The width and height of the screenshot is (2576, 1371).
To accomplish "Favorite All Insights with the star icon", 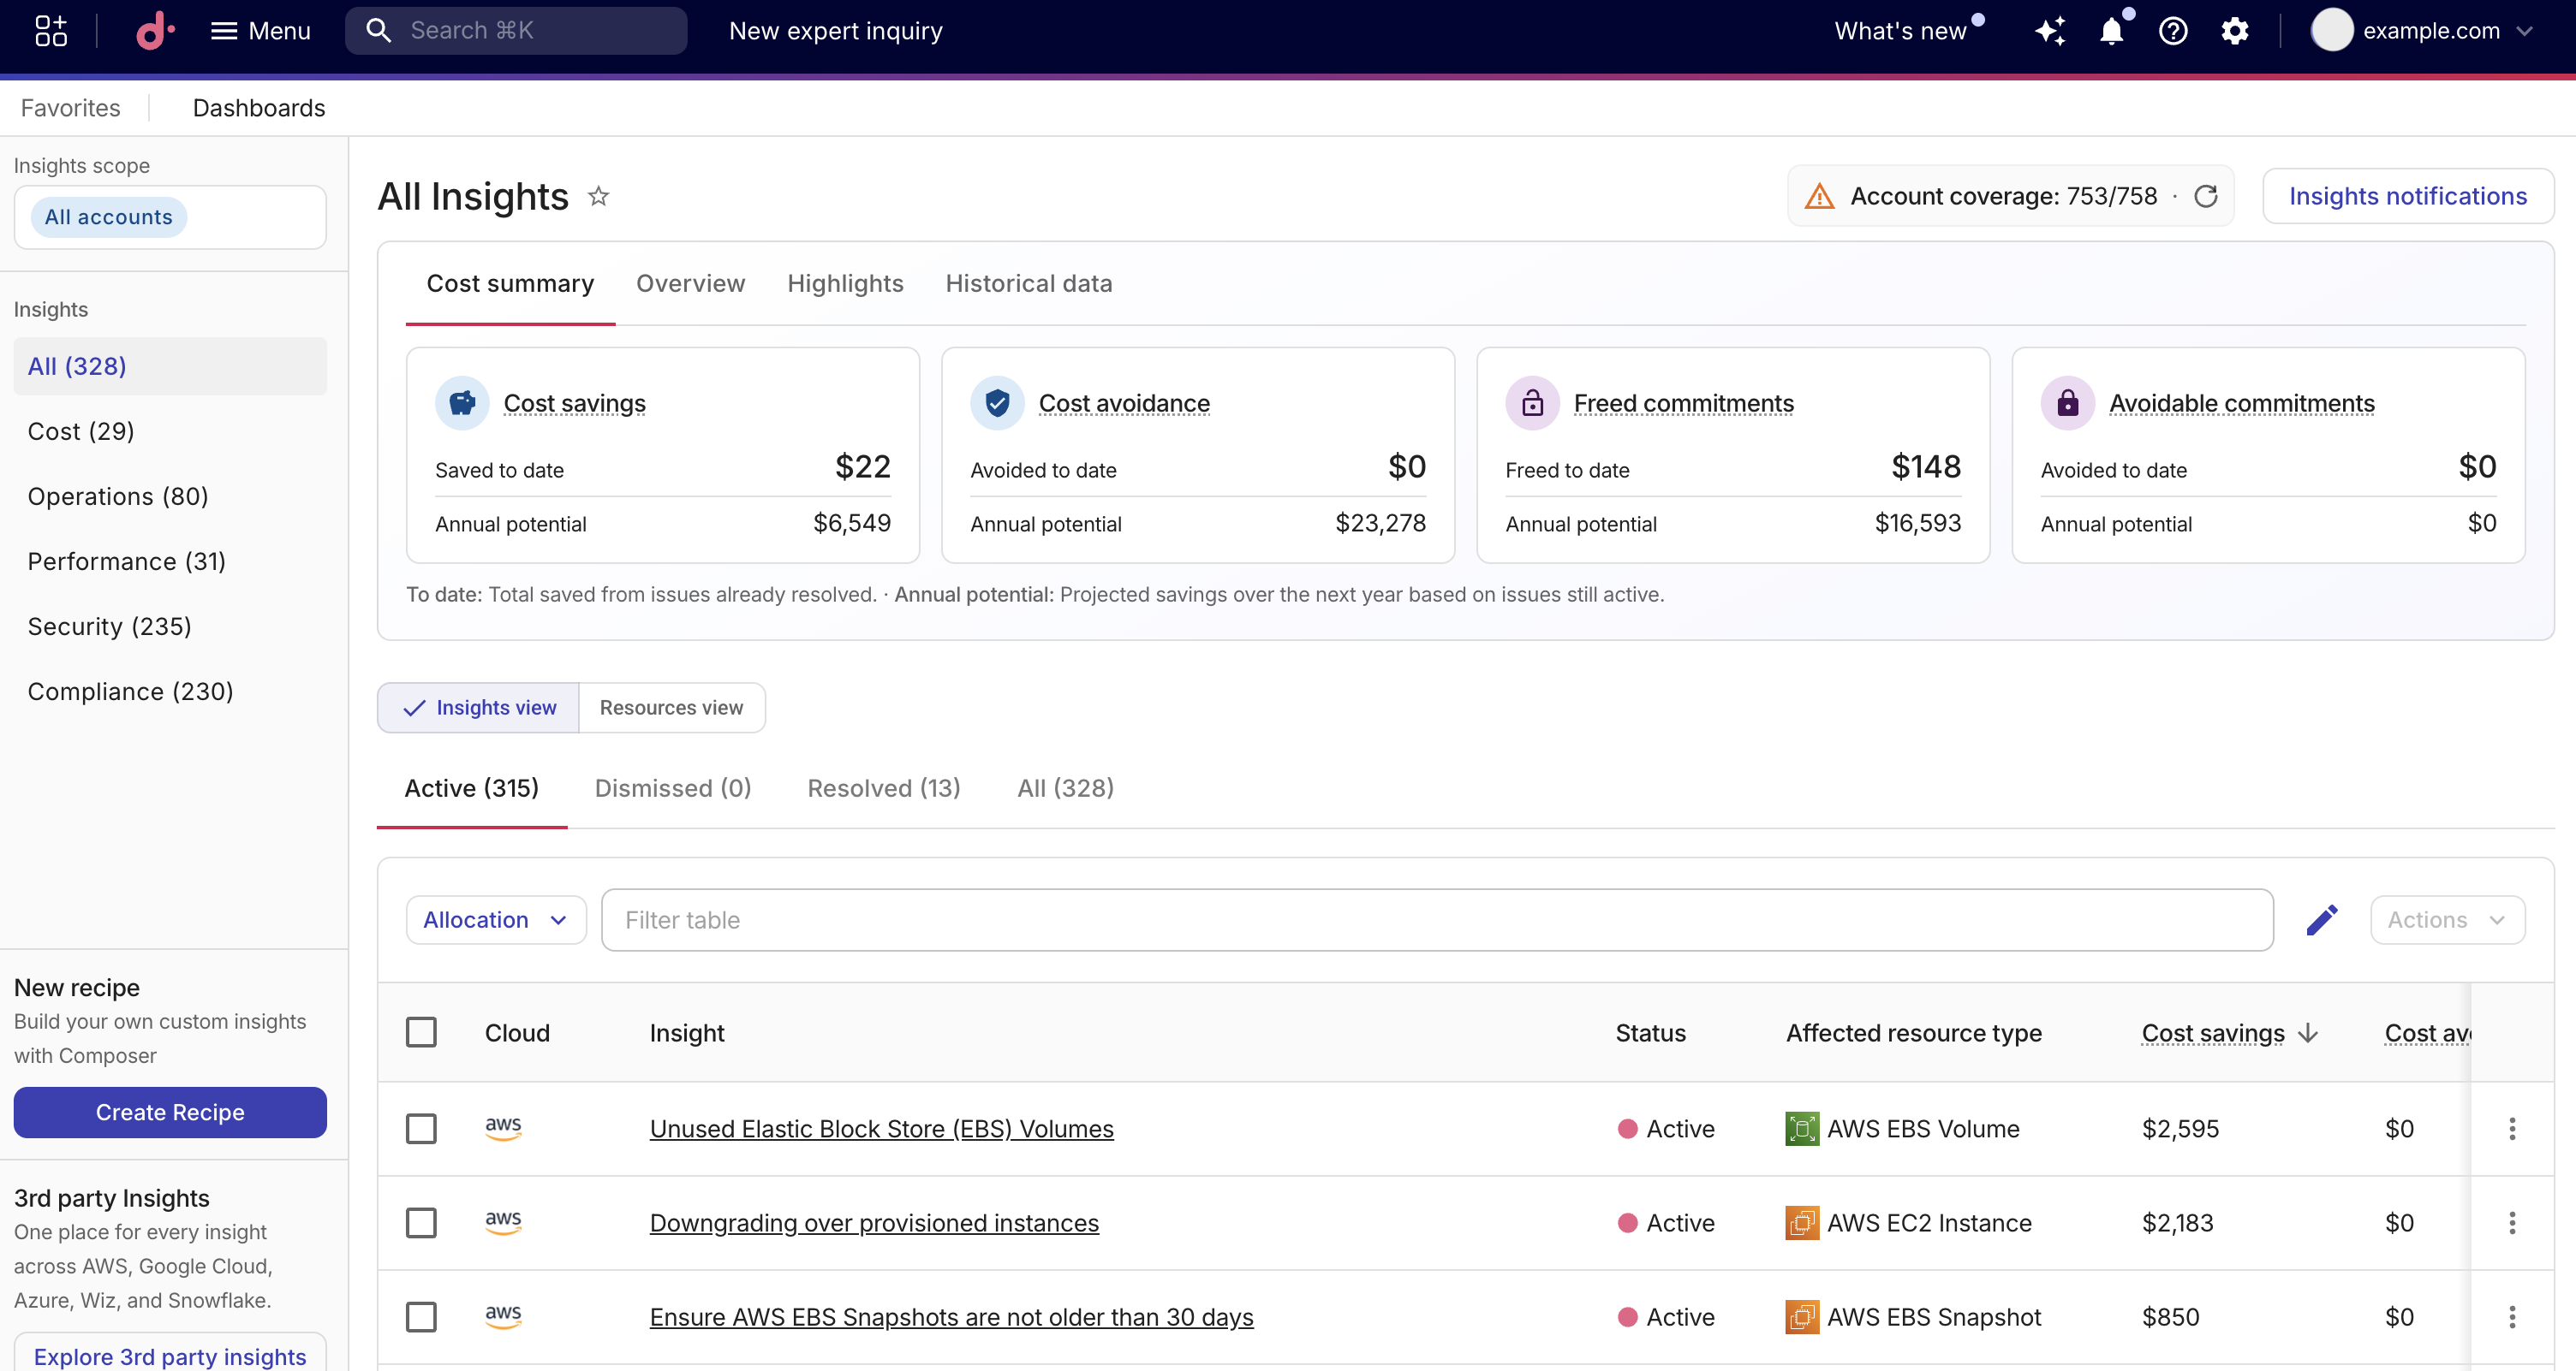I will pos(598,196).
